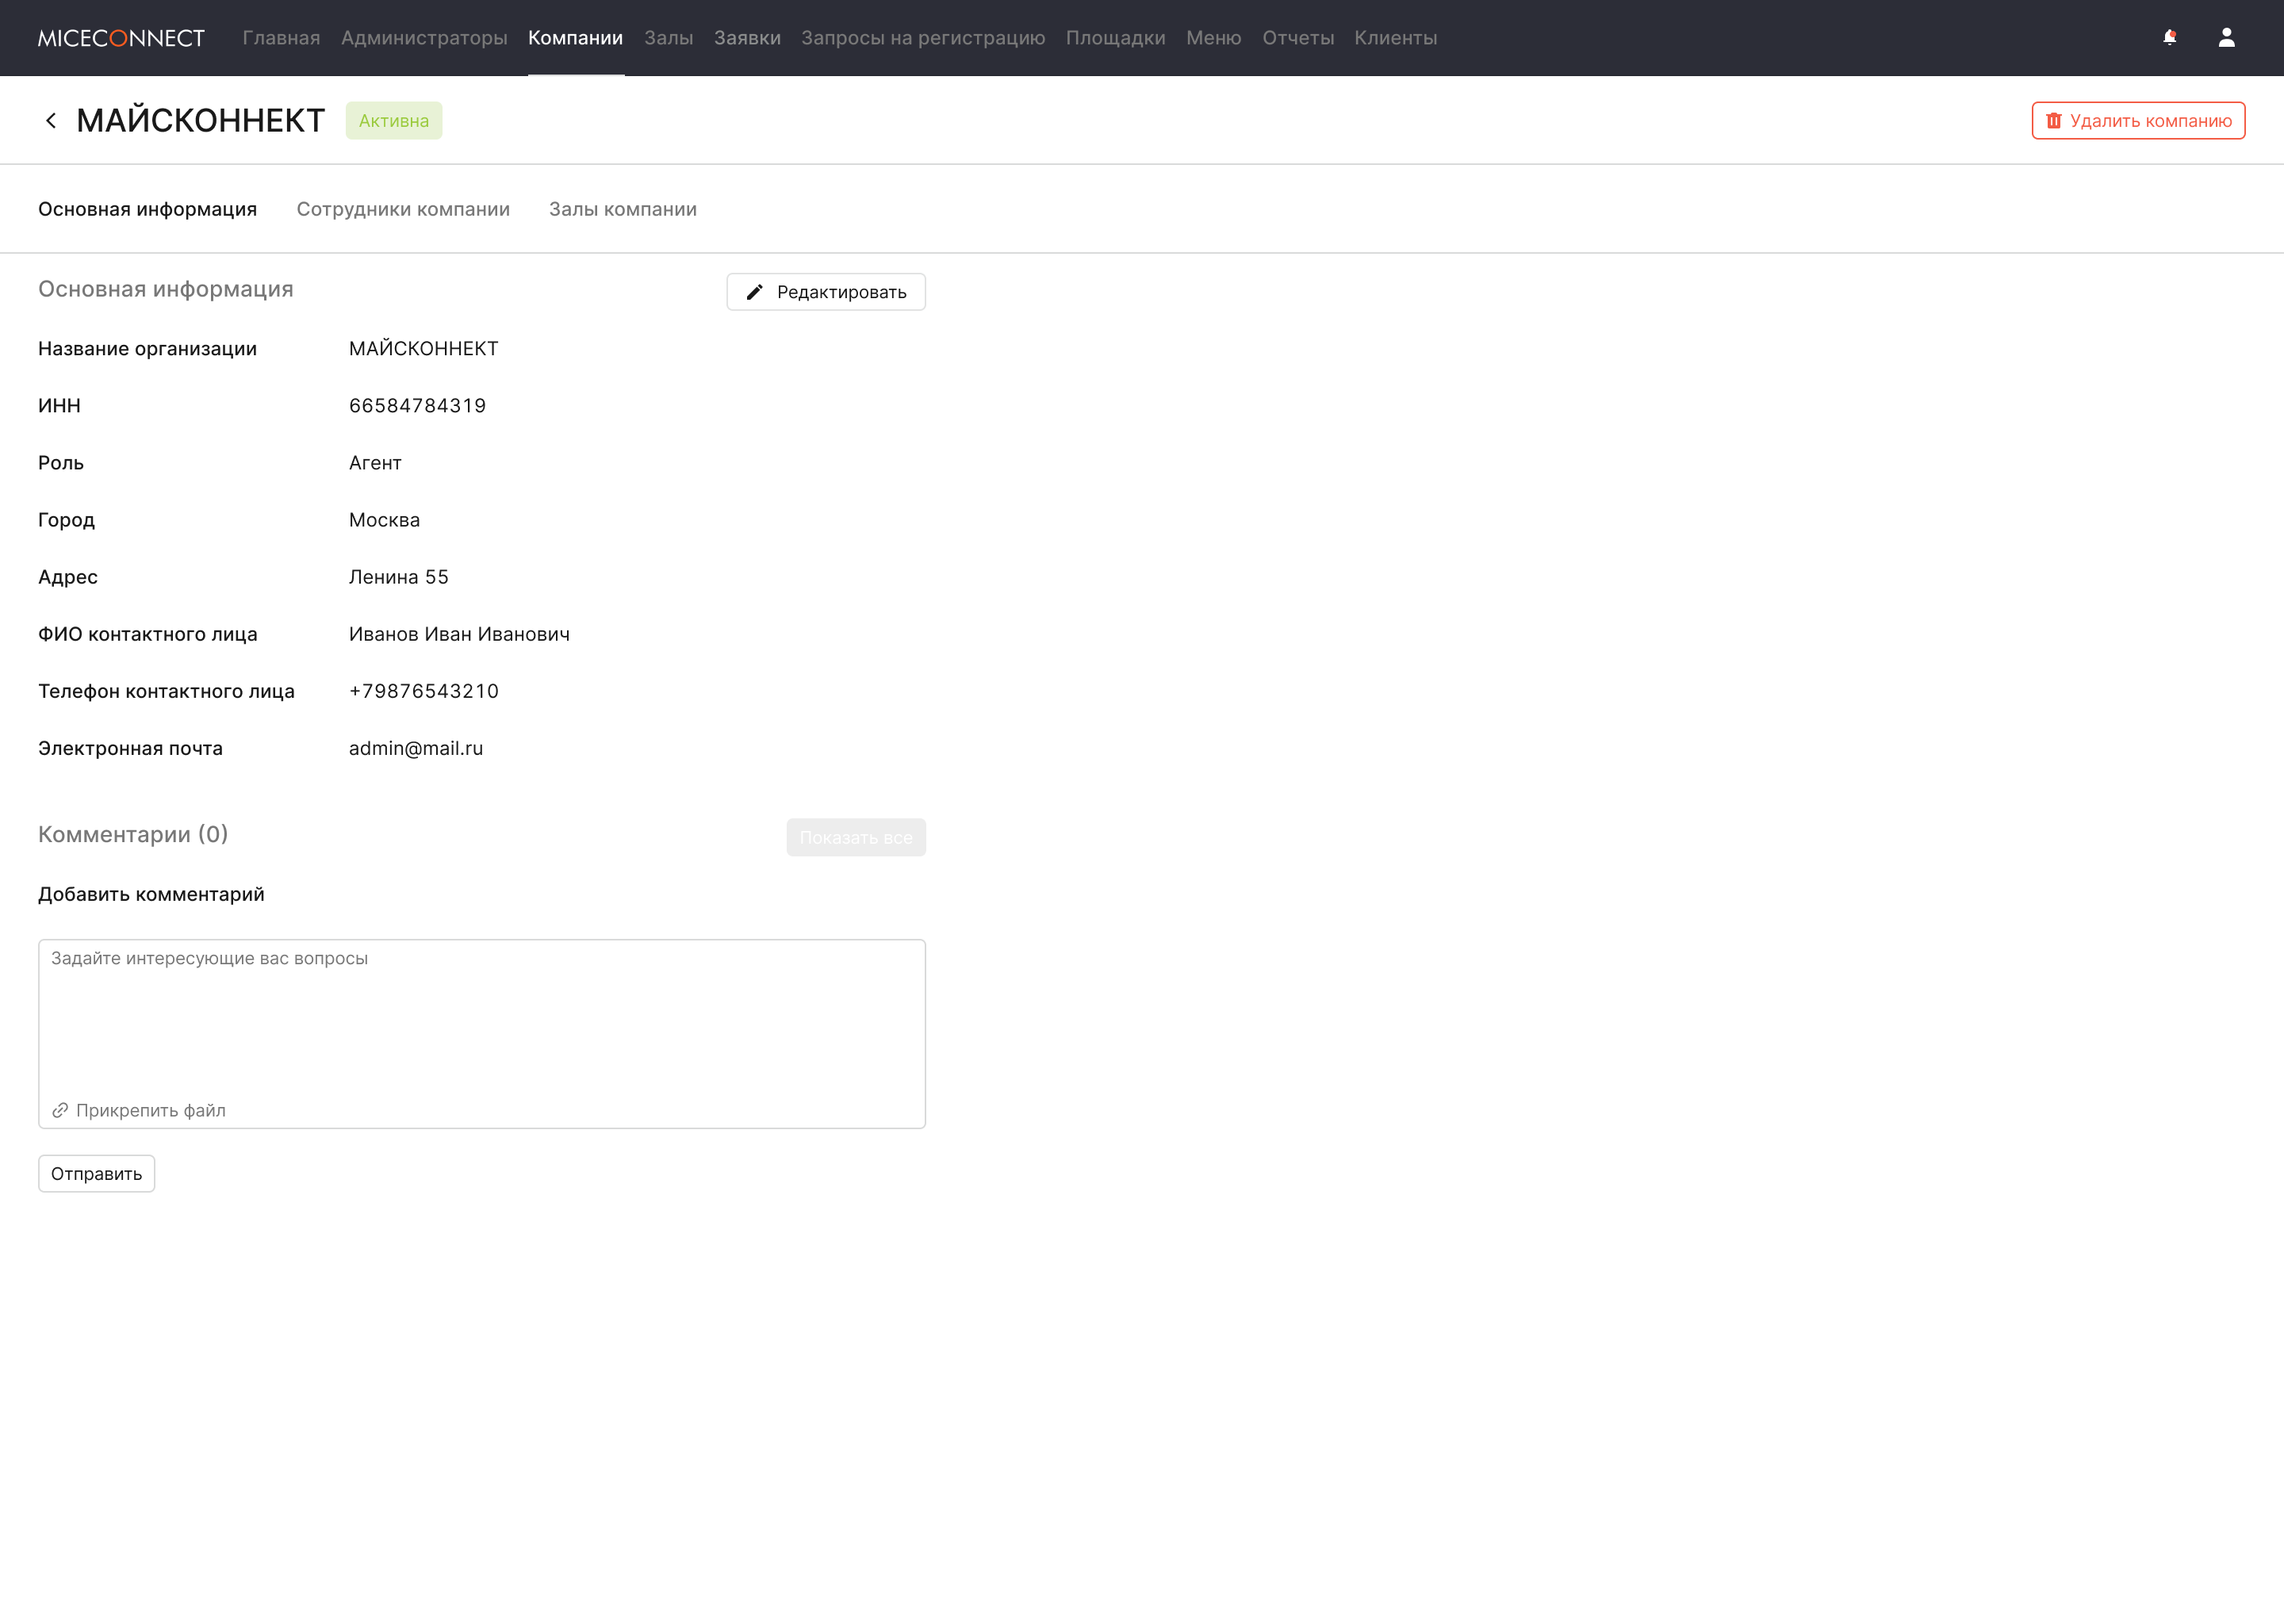2284x1624 pixels.
Task: Click the Удалить компанию button
Action: click(x=2138, y=120)
